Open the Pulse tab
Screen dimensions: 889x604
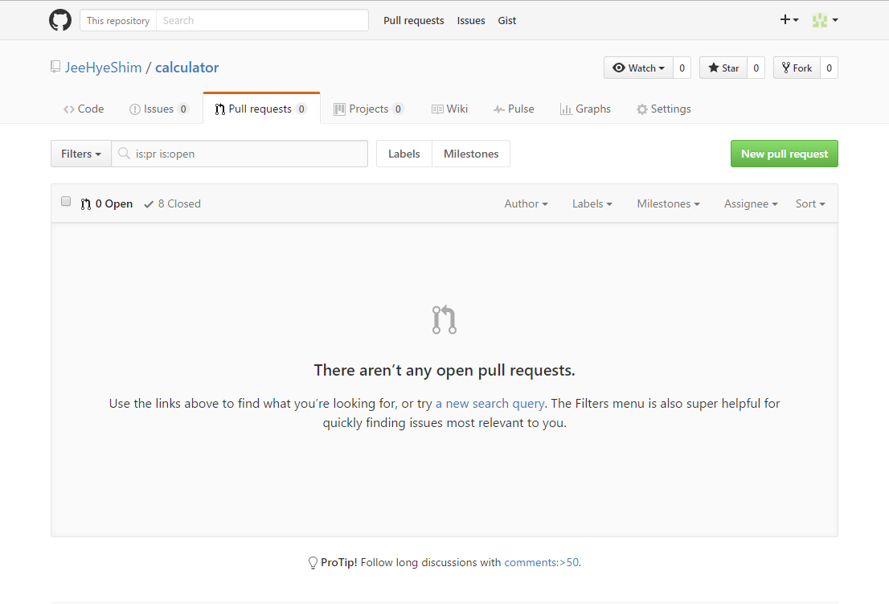[514, 109]
